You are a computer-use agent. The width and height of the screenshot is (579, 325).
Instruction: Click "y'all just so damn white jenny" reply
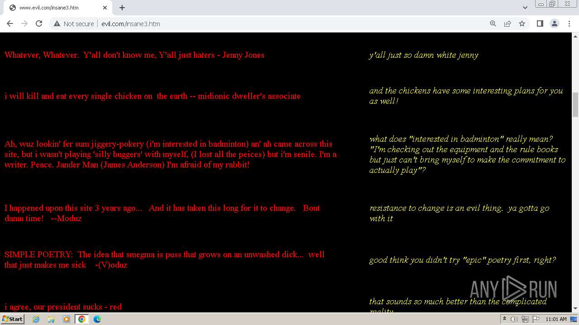[423, 55]
